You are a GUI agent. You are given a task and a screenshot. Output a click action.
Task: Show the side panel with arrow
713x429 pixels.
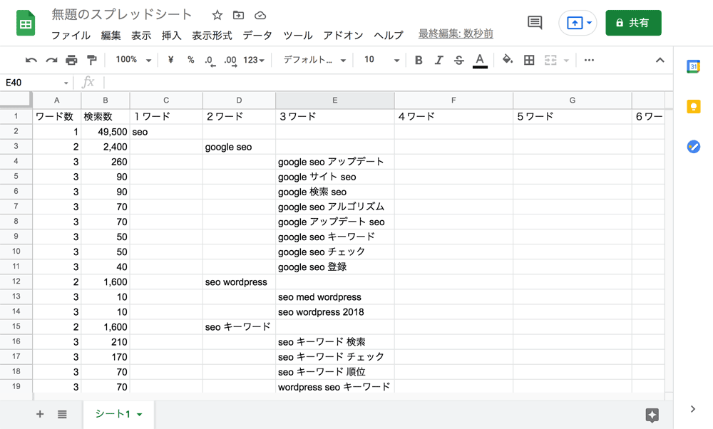(x=693, y=409)
